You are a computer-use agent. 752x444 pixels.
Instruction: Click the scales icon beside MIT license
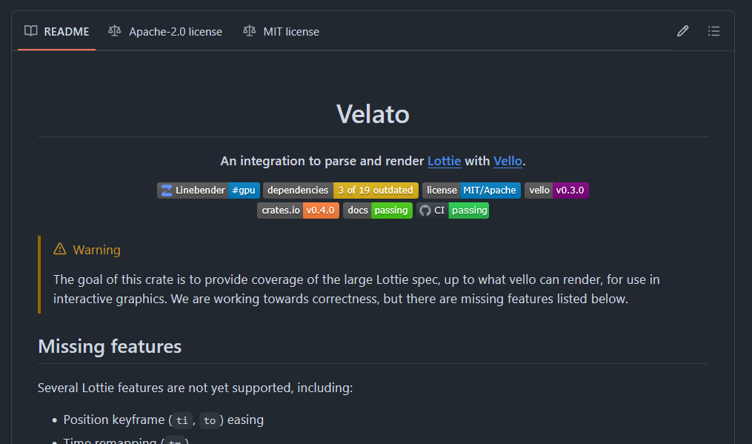[x=250, y=31]
